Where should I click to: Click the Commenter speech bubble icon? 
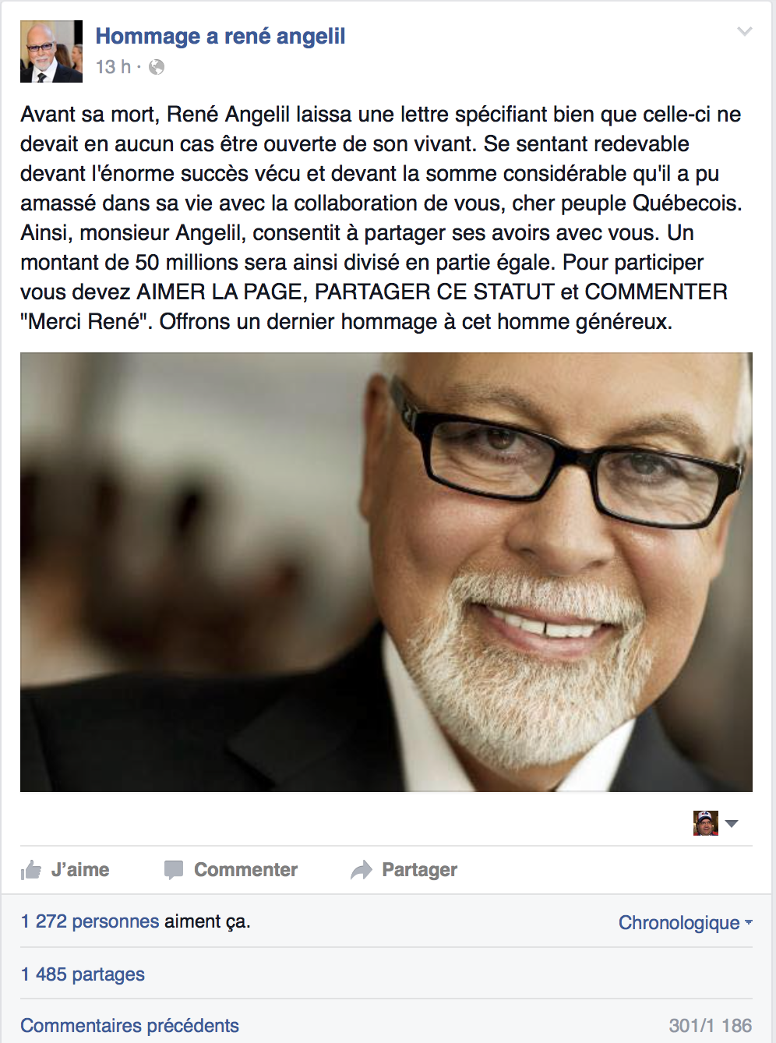click(174, 870)
